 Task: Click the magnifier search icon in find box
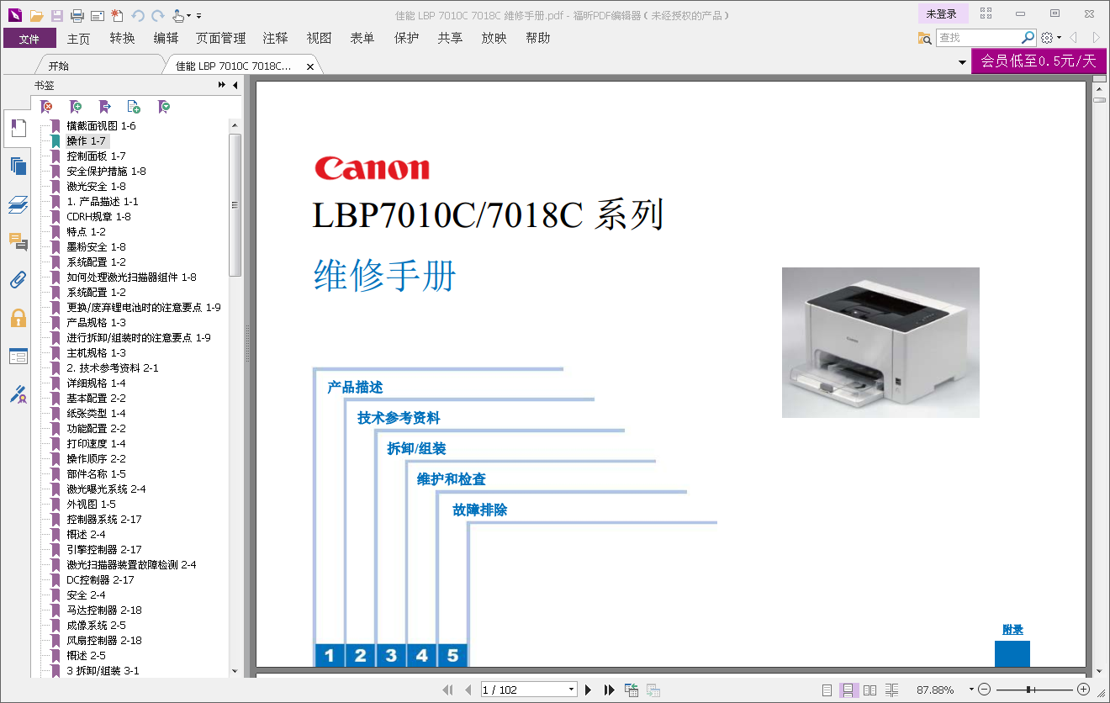[1028, 37]
